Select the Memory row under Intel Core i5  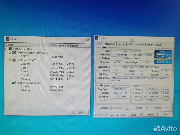click(x=25, y=79)
